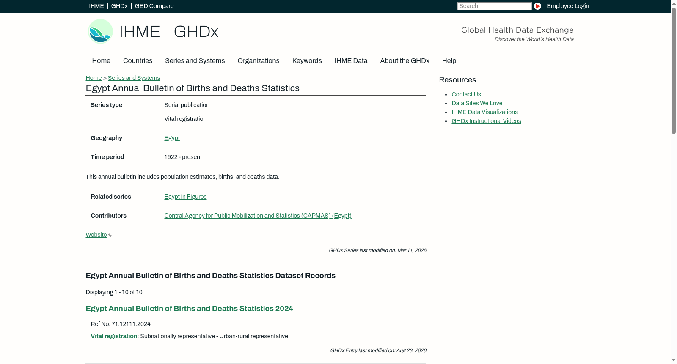677x364 pixels.
Task: Click the external link icon beside Website
Action: [x=110, y=235]
